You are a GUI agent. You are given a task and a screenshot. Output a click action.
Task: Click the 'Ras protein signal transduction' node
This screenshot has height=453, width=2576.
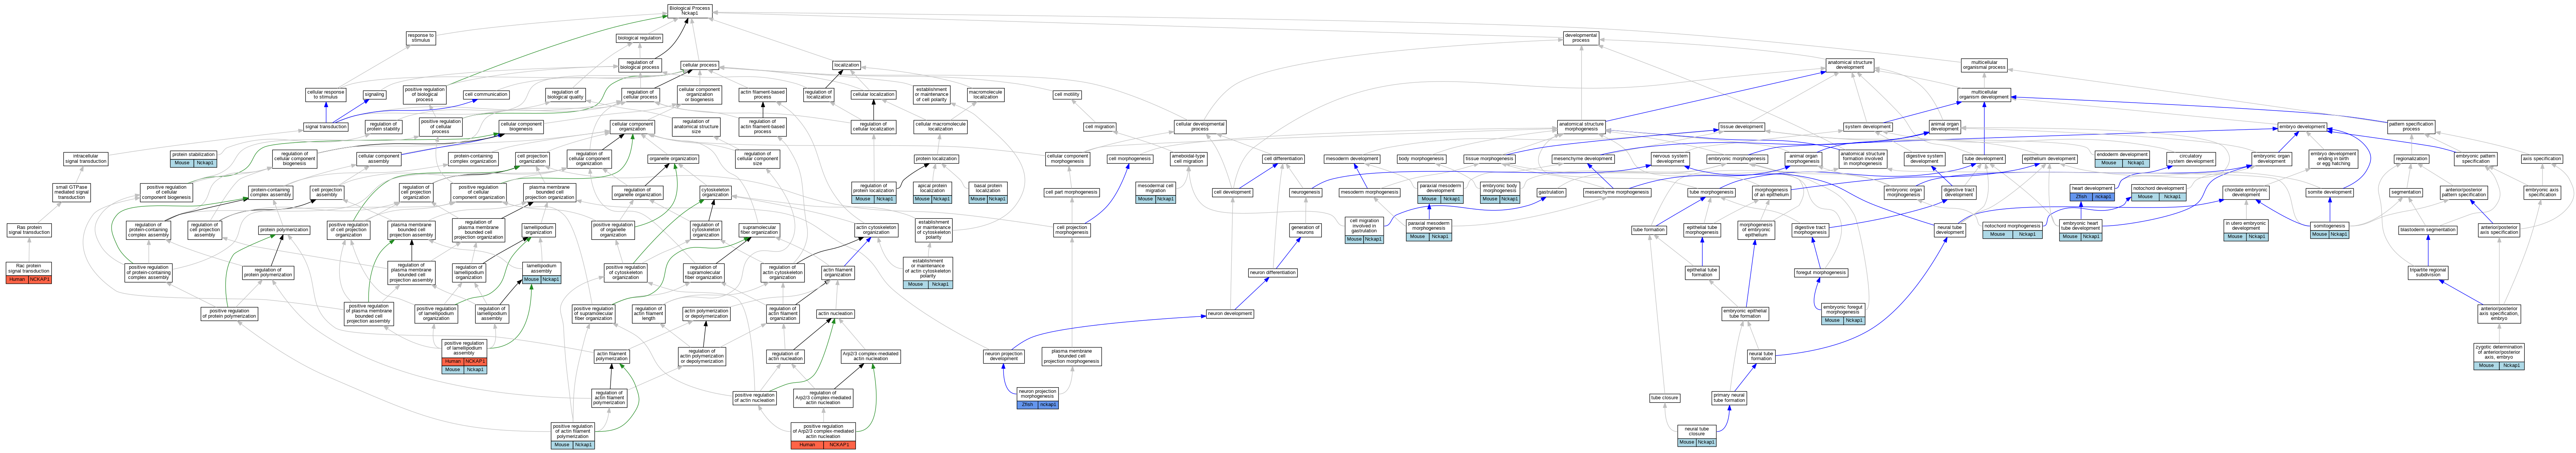[28, 231]
